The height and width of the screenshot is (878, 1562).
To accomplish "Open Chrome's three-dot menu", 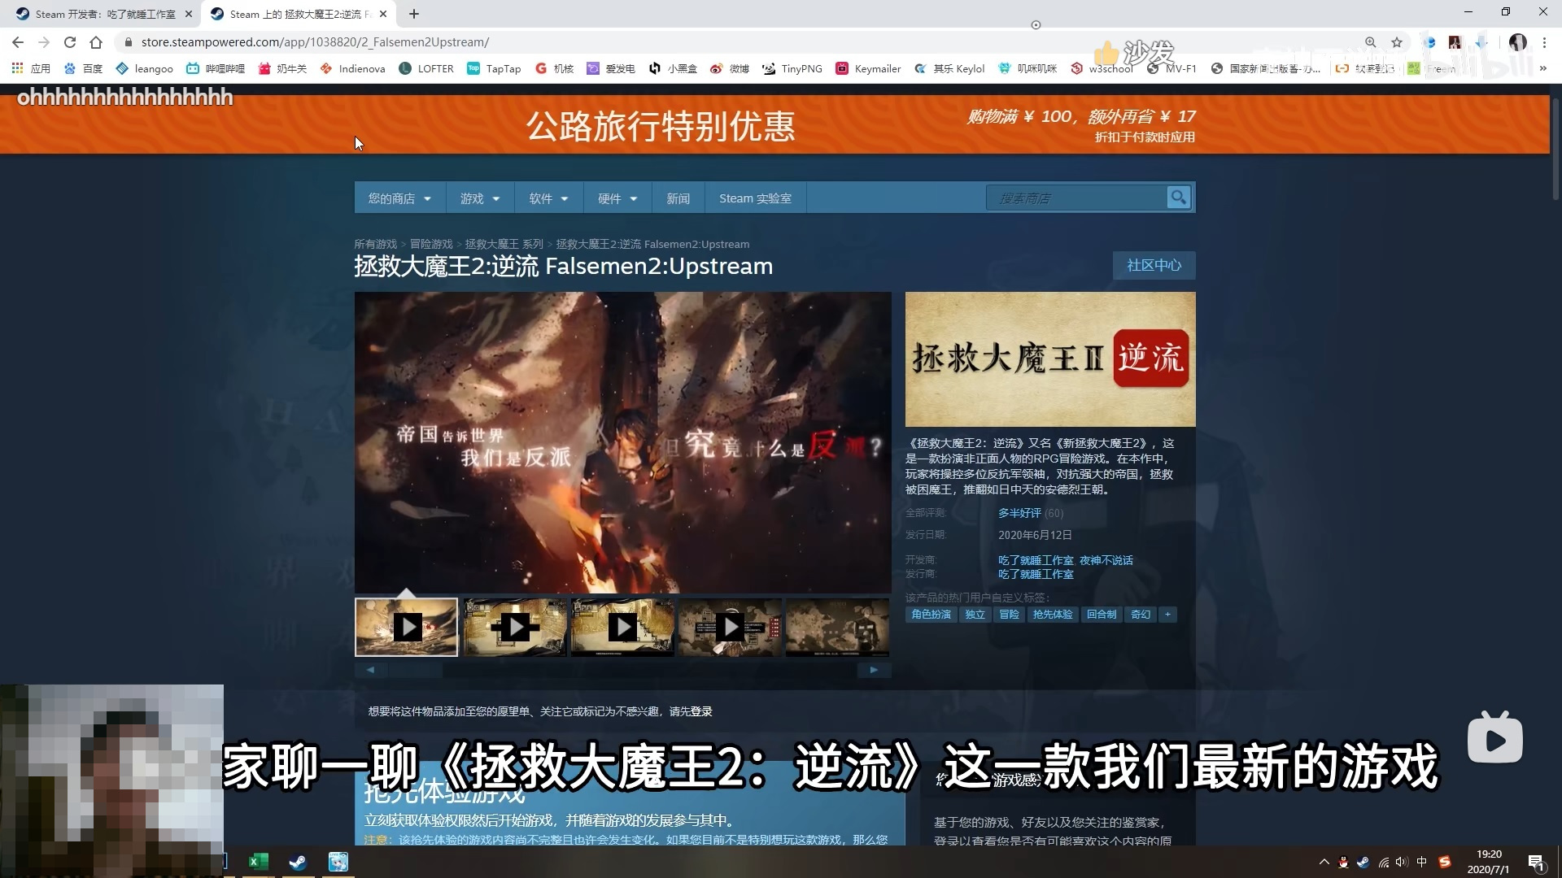I will coord(1544,42).
